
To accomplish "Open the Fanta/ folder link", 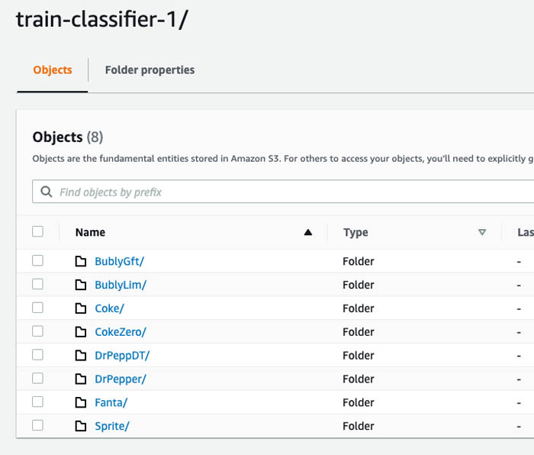I will pos(111,402).
